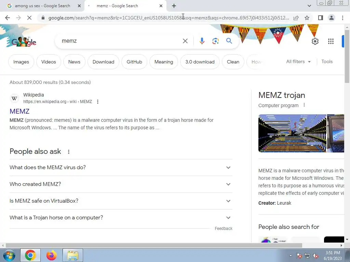Click the blue magnifier search button
350x262 pixels.
point(229,41)
